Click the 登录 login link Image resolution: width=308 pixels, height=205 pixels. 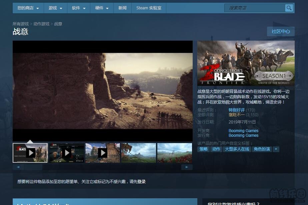141,182
